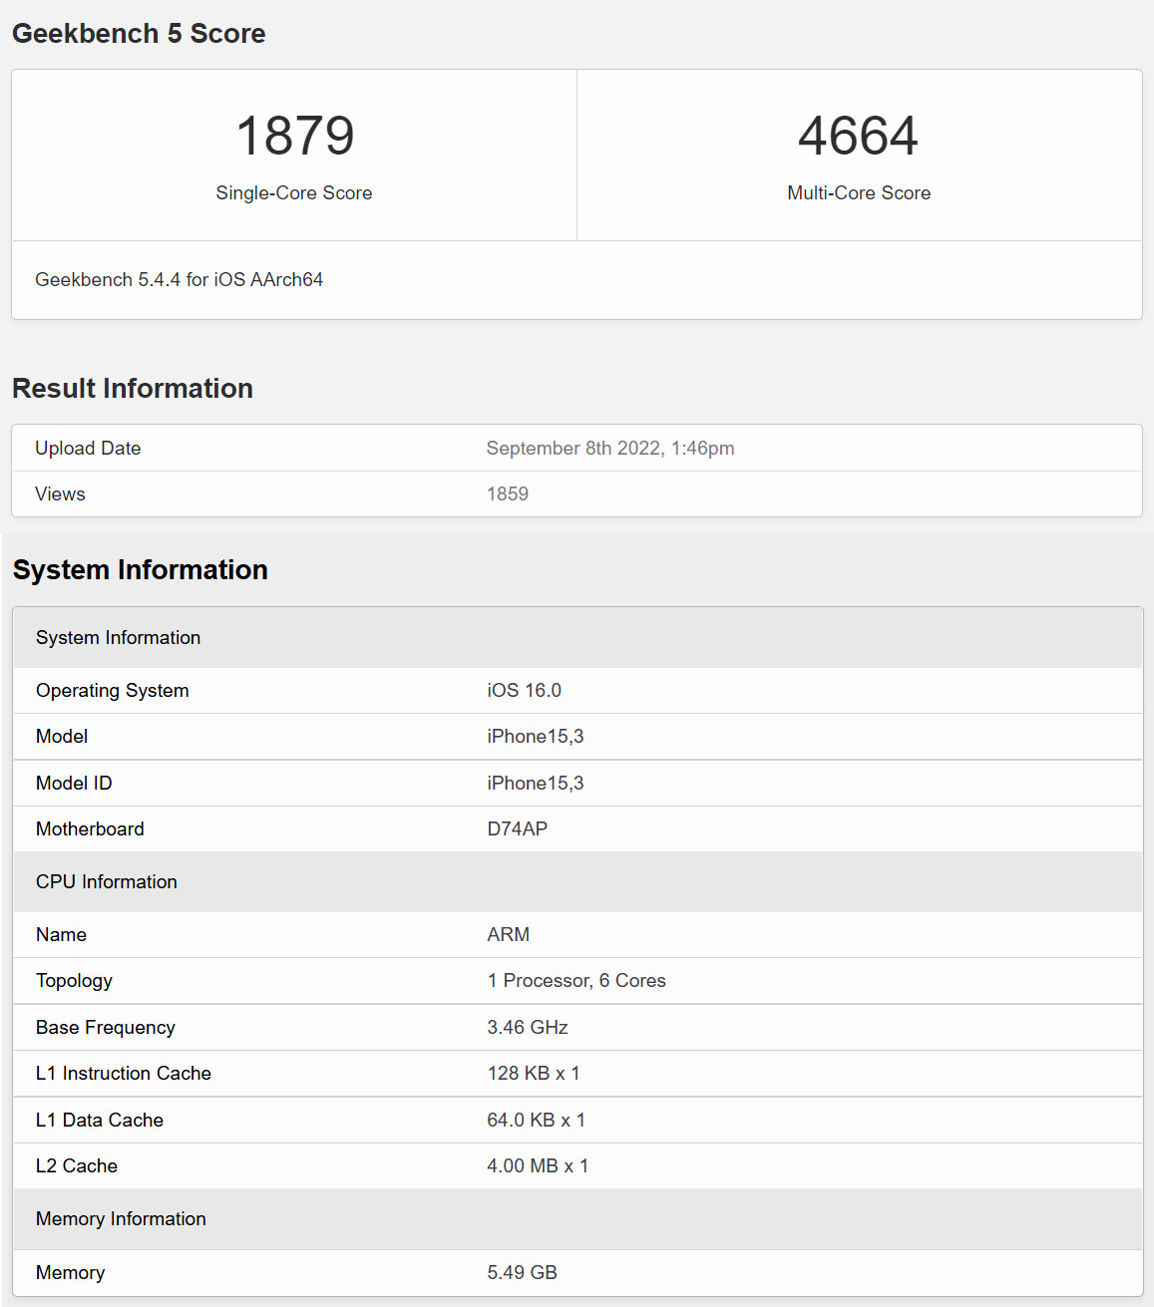Screen dimensions: 1154x1307
Task: Select the topology value 1 Processor, 6 Cores
Action: pos(576,981)
